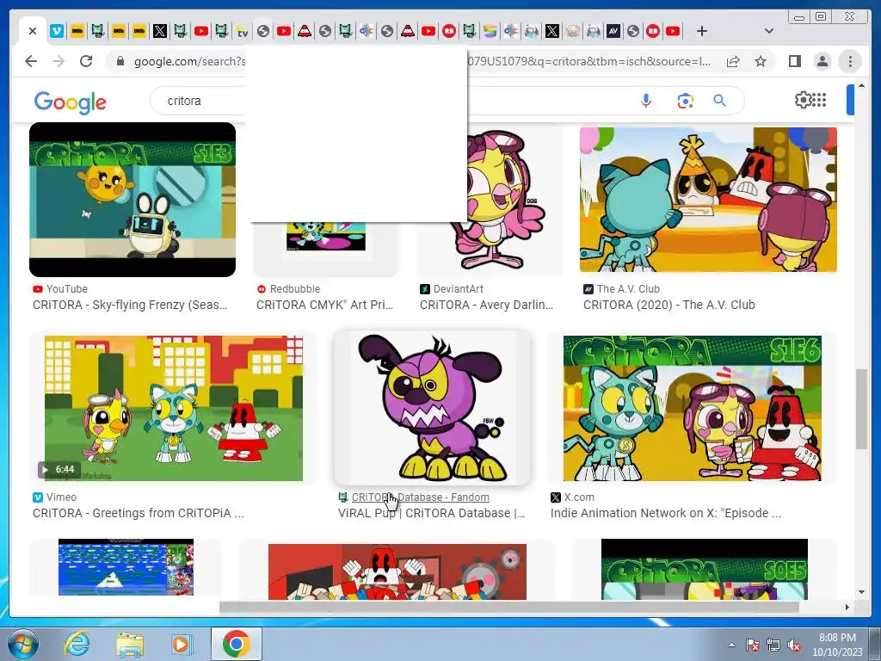This screenshot has width=881, height=661.
Task: Open the ViRAL Pup purple dog thumbnail
Action: [432, 408]
